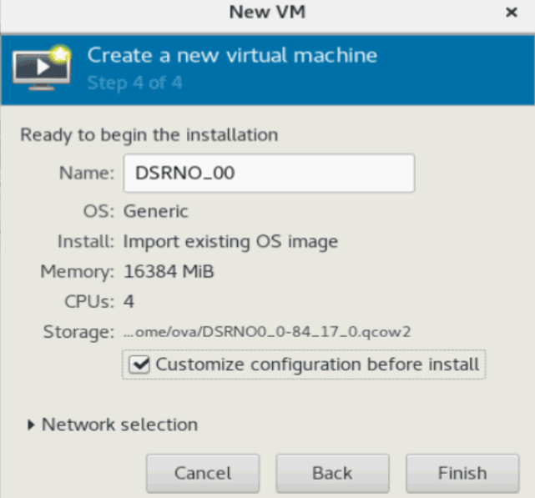This screenshot has height=498, width=535.
Task: Click the 'Create a new virtual machine' heading
Action: pos(232,55)
